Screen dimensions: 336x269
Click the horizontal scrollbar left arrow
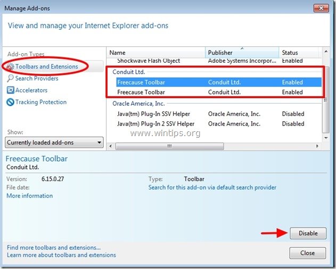pyautogui.click(x=111, y=146)
